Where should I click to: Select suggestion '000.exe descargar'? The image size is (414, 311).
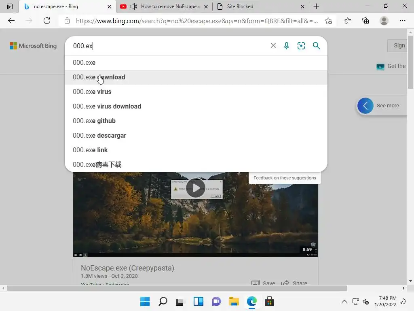pos(196,135)
